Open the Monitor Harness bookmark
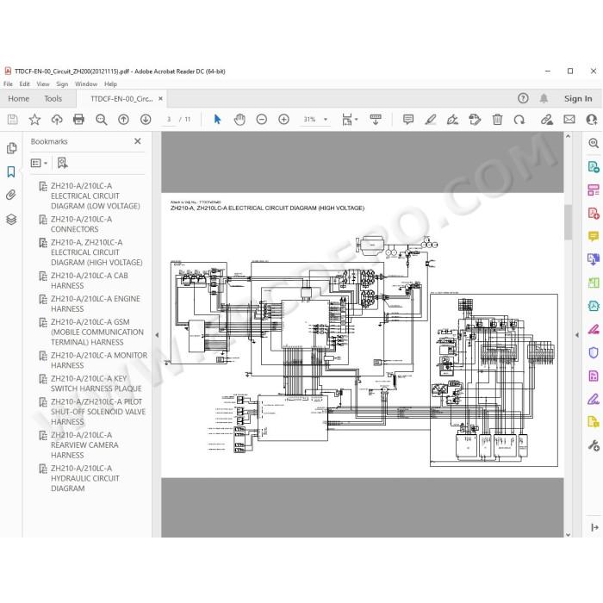 click(99, 360)
